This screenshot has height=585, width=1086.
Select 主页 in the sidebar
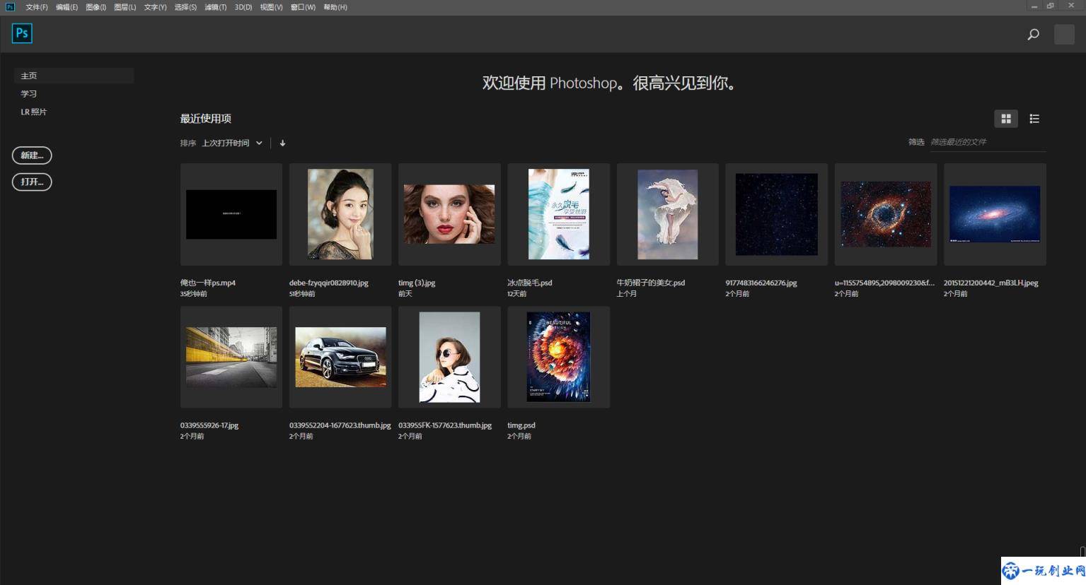click(74, 76)
